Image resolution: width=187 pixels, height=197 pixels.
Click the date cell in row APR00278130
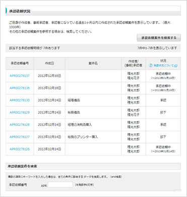pos(49,100)
